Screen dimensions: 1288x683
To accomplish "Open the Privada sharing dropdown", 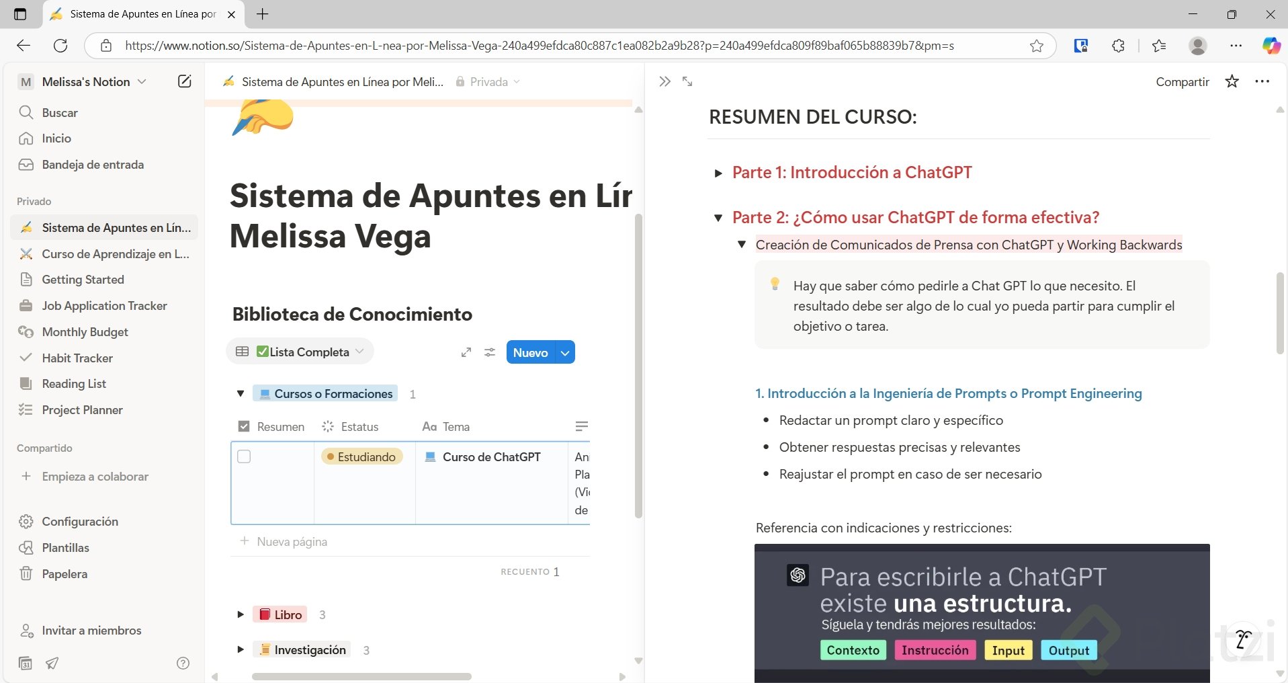I will [488, 82].
